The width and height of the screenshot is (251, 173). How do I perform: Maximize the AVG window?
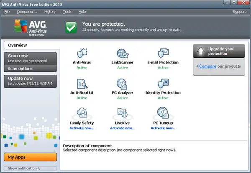point(234,3)
